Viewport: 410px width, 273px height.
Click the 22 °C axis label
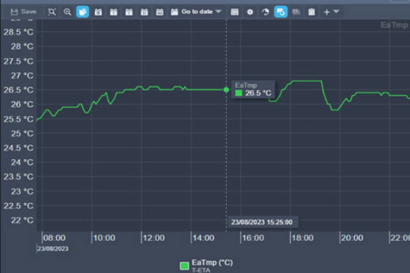[x=22, y=220]
